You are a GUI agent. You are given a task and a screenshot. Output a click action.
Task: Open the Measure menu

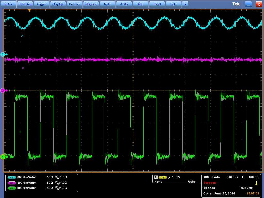pos(91,4)
